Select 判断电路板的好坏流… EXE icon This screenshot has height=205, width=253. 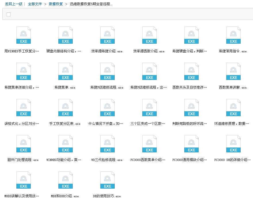(191, 108)
